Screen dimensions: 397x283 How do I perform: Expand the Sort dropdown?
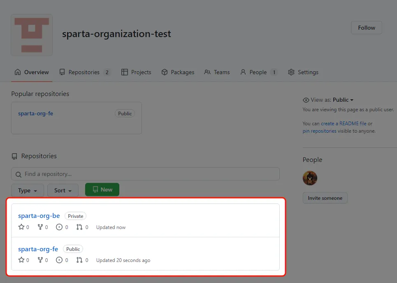pos(63,190)
